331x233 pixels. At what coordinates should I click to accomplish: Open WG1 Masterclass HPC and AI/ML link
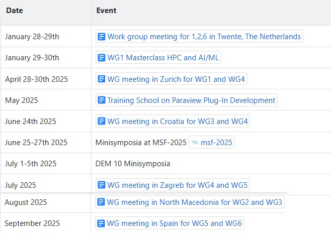click(163, 58)
